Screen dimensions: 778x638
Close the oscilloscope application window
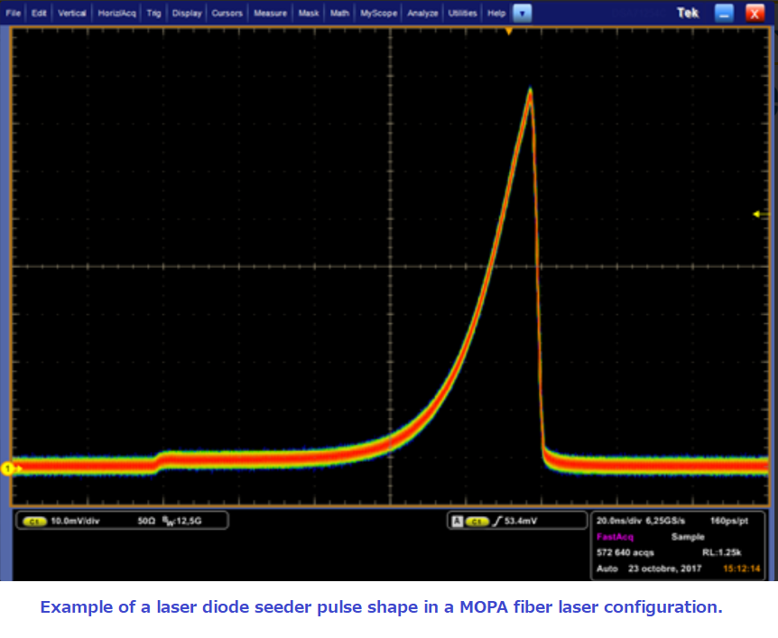tap(755, 13)
